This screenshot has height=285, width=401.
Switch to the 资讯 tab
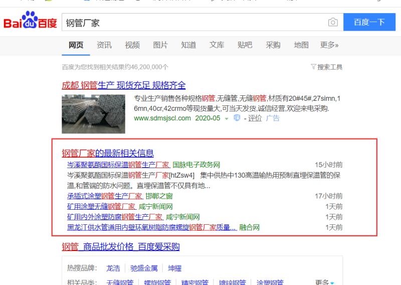[x=104, y=45]
